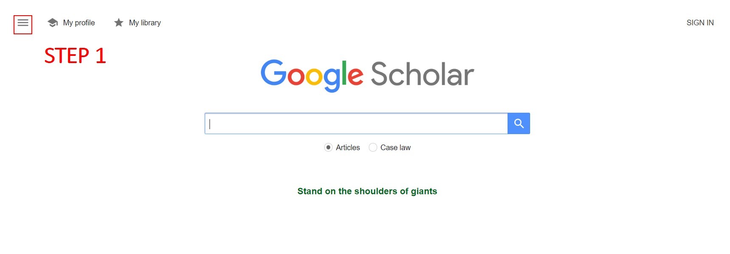The image size is (730, 254).
Task: Click the colorful Google logo word
Action: click(312, 75)
